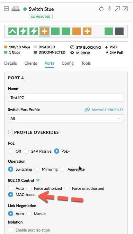Click the expand panel arrow icon

[x=117, y=9]
